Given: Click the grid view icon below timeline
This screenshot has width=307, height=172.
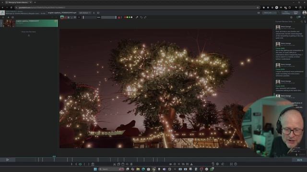Looking at the screenshot, I should 188,164.
